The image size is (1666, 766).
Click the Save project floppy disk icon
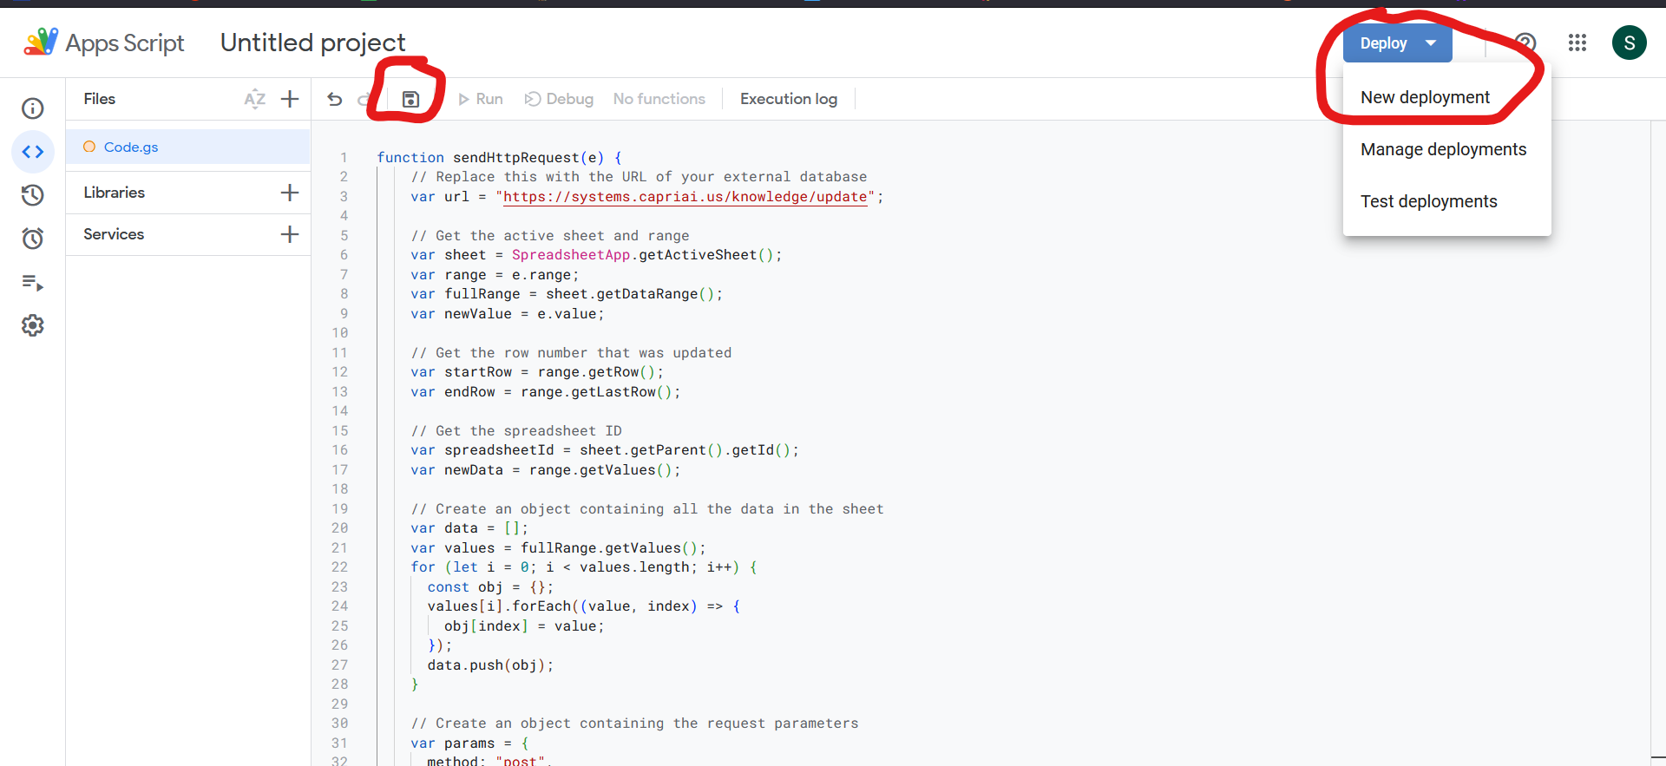[410, 99]
